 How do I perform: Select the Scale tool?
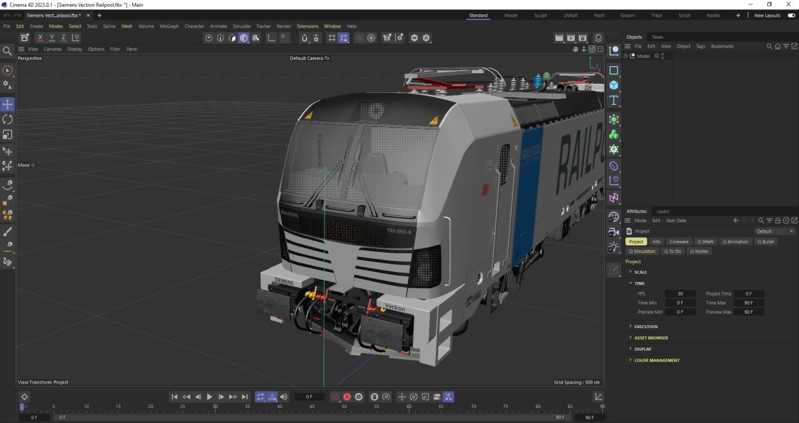point(8,135)
